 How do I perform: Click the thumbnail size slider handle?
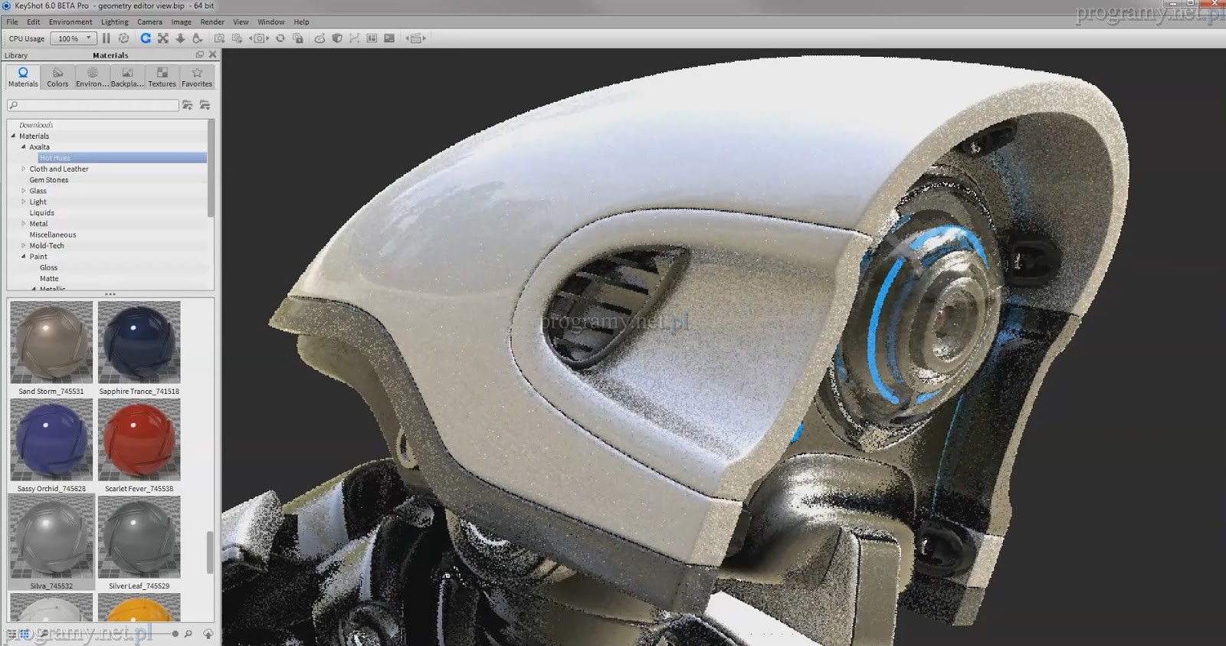point(175,634)
